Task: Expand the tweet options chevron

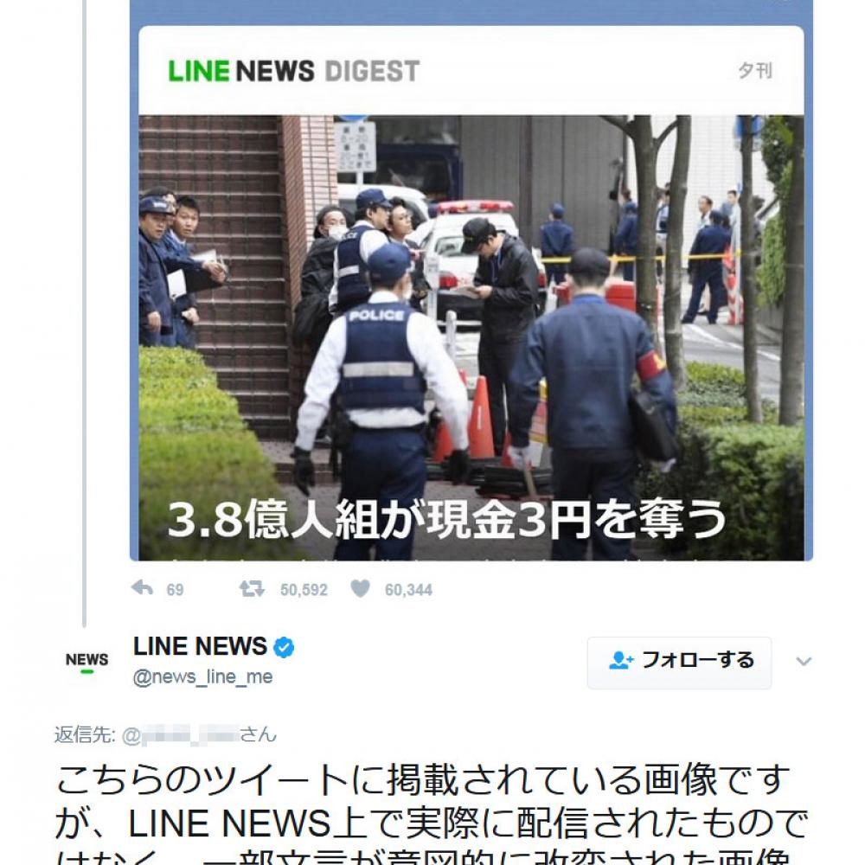Action: [804, 661]
